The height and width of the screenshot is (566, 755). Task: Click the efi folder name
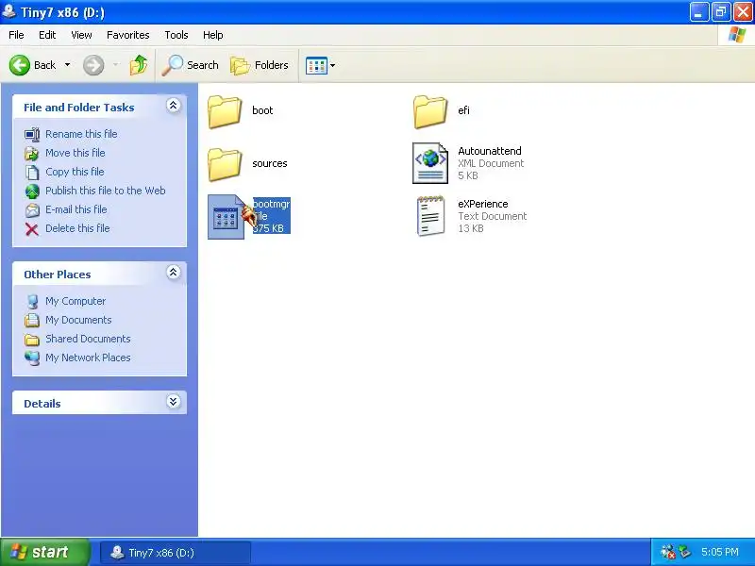coord(463,110)
